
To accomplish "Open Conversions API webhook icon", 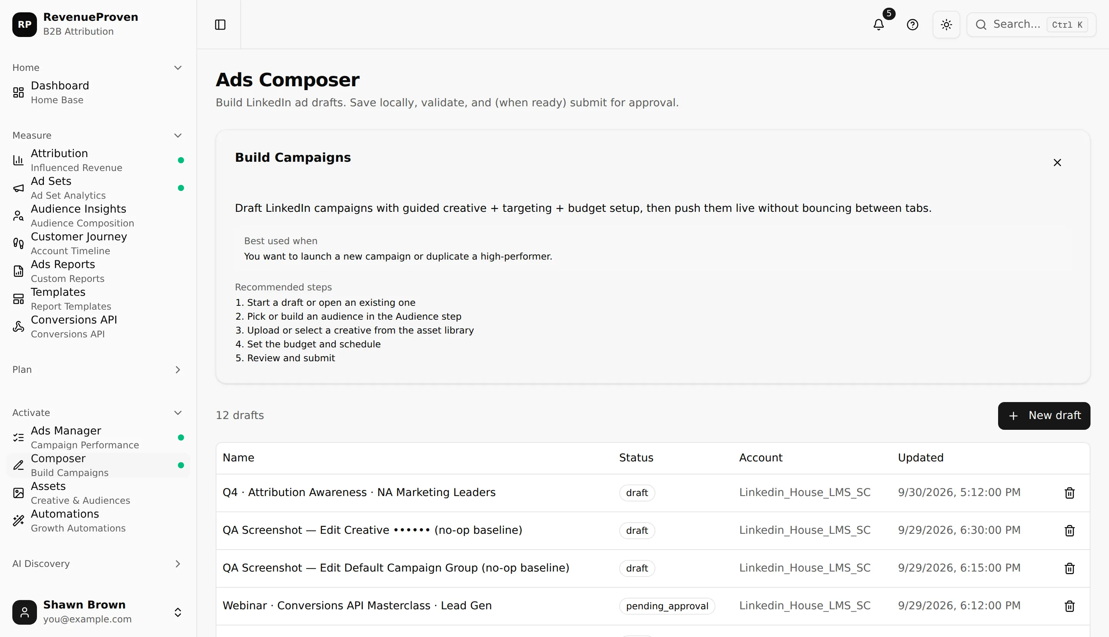I will [18, 326].
